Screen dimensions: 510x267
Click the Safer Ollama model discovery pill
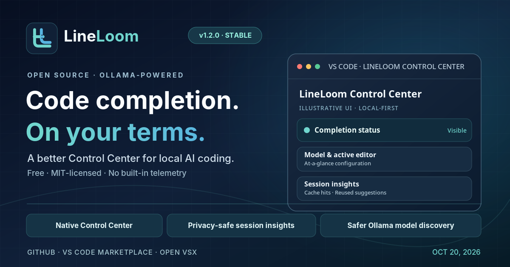400,225
